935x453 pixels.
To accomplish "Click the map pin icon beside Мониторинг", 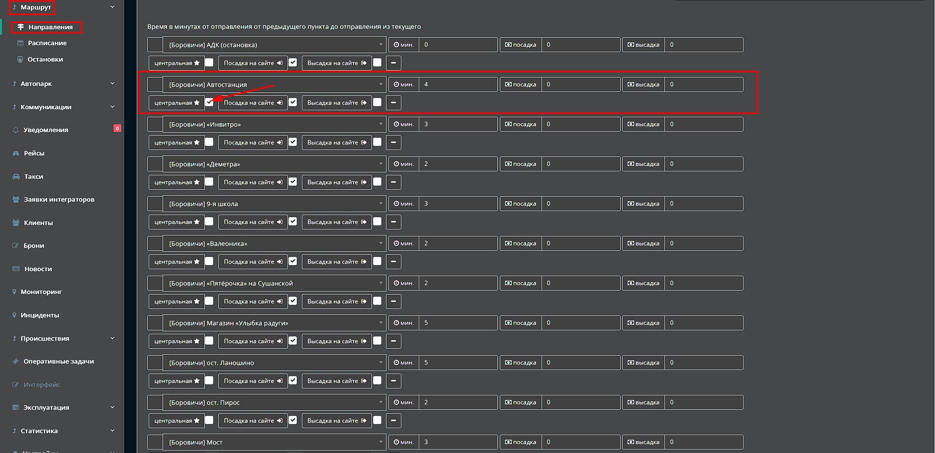I will coord(14,292).
